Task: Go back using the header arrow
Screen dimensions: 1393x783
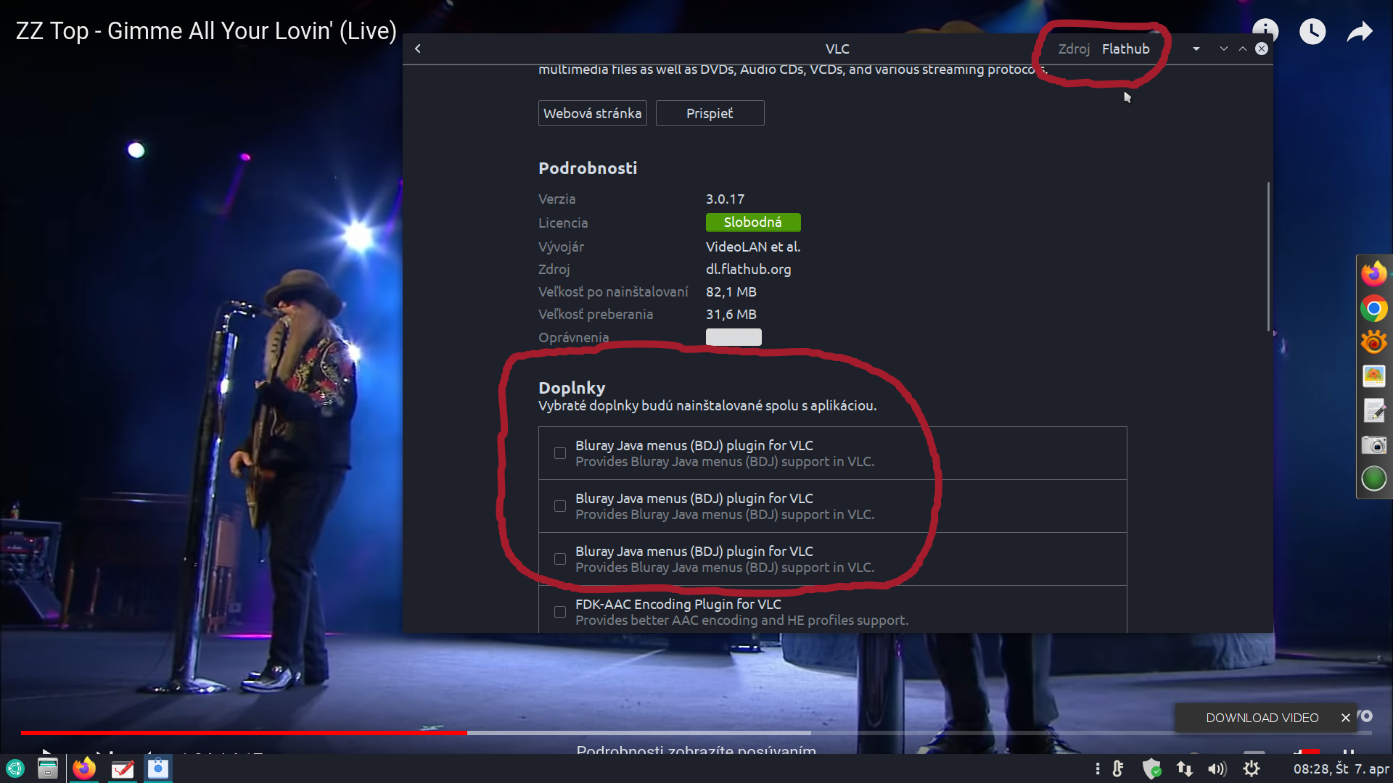Action: pyautogui.click(x=418, y=49)
